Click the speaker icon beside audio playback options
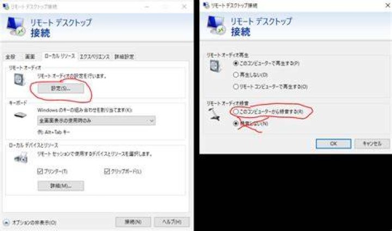Image resolution: width=392 pixels, height=231 pixels. click(x=215, y=66)
